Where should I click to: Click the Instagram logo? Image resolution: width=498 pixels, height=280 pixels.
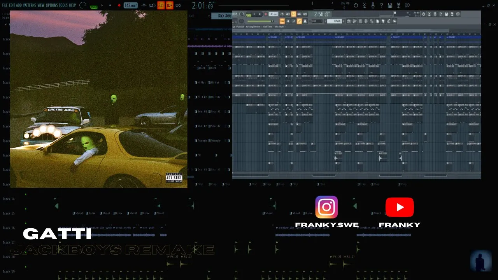(326, 207)
